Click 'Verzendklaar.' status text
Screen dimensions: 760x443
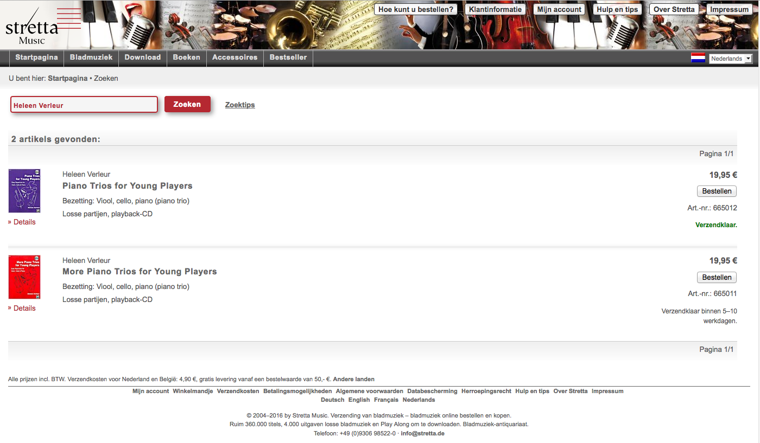716,225
